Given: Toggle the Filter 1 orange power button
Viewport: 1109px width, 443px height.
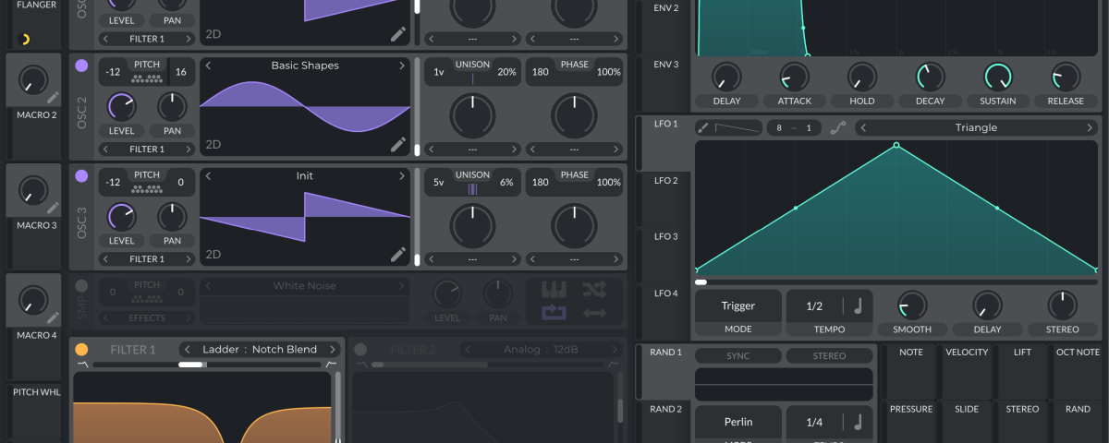Looking at the screenshot, I should click(x=81, y=350).
